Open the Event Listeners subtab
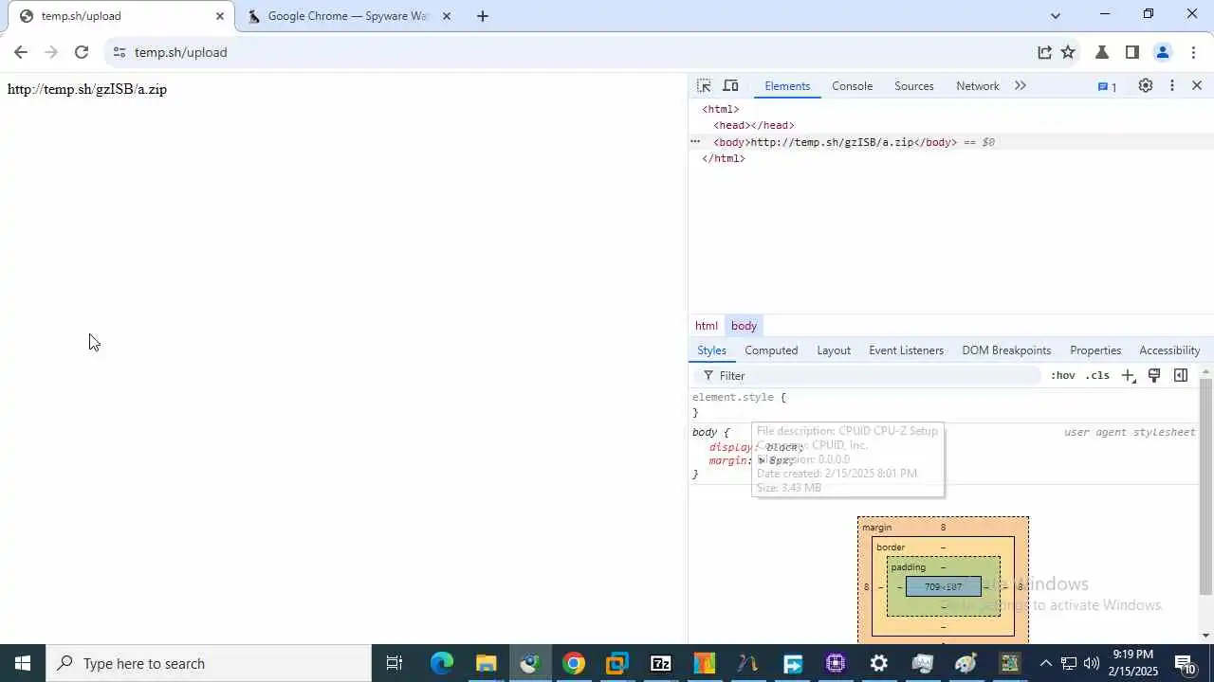Screen dimensions: 1214x682 click(906, 350)
